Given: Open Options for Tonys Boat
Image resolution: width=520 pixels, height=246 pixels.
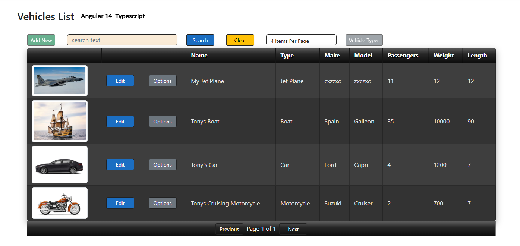Looking at the screenshot, I should click(163, 122).
